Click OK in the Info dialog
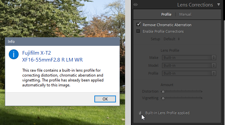This screenshot has height=125, width=225. tap(105, 99)
